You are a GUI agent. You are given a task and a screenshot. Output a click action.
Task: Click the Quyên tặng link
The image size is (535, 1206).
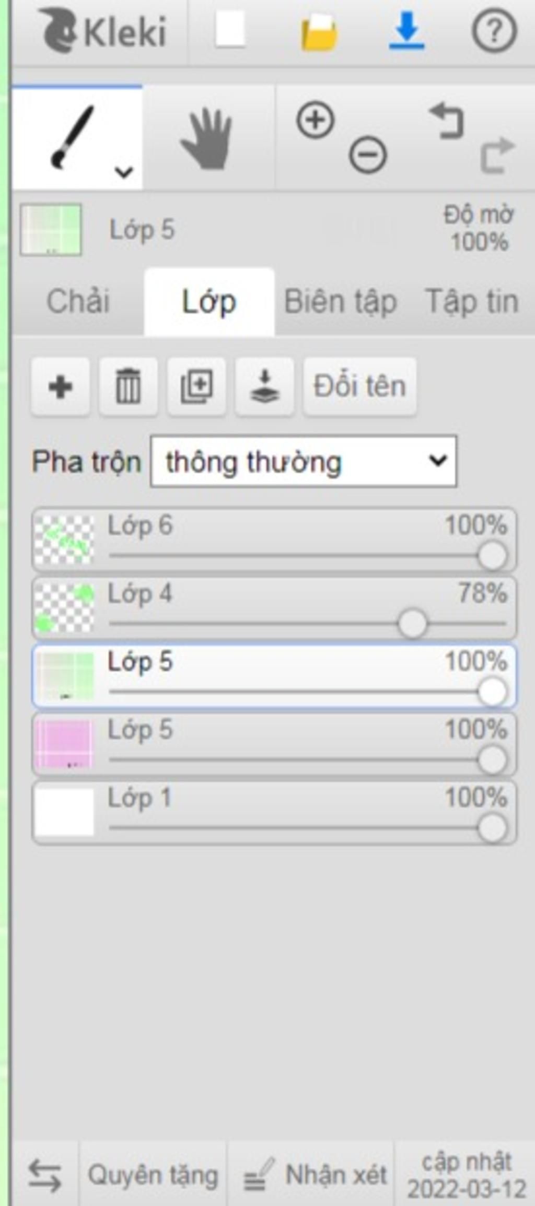click(x=153, y=1176)
